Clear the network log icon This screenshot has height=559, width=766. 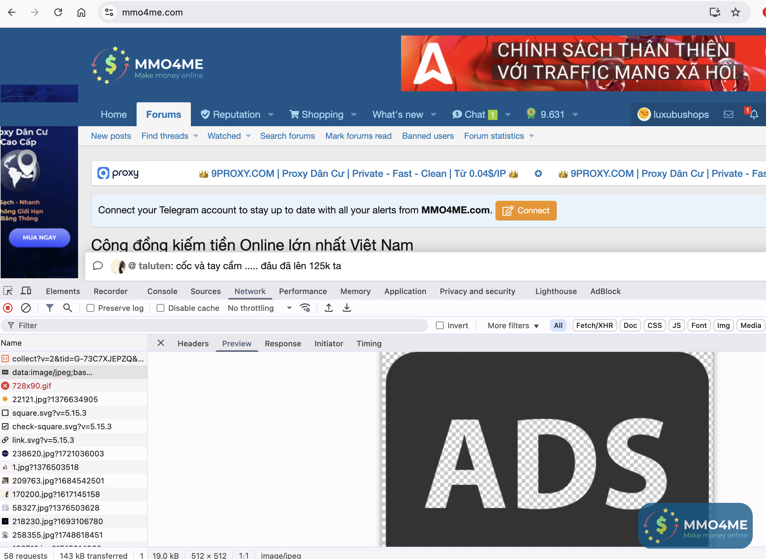click(26, 308)
